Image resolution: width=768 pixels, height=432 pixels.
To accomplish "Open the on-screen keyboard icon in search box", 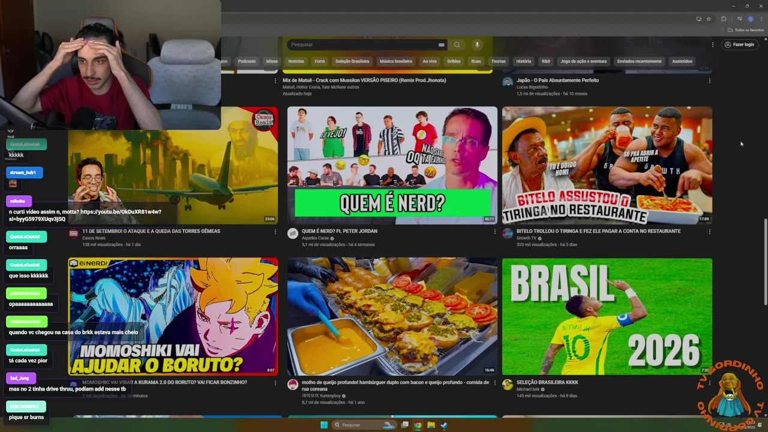I will click(x=441, y=44).
